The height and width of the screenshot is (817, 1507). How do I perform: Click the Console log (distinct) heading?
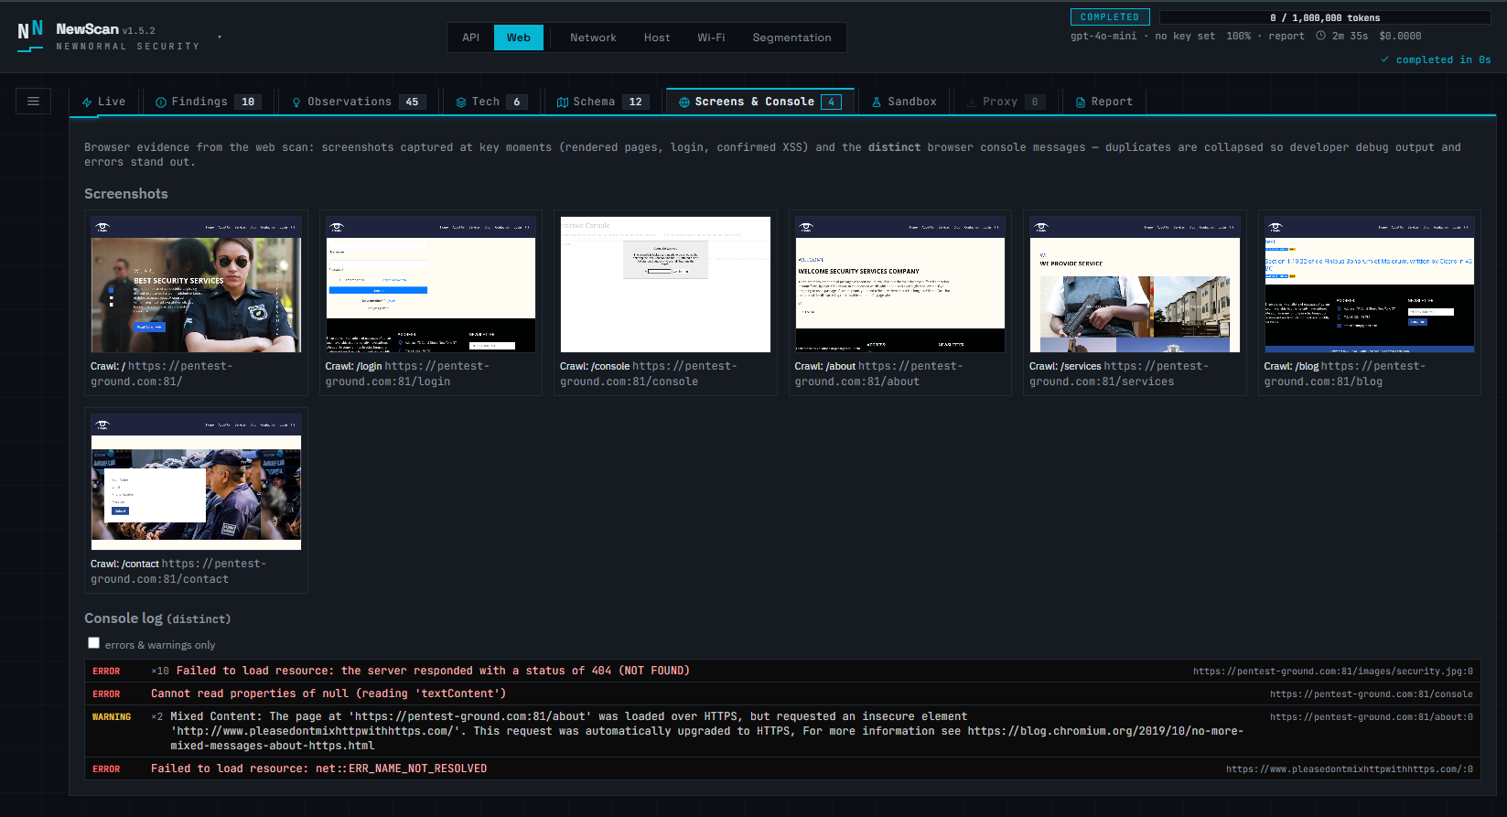click(157, 618)
